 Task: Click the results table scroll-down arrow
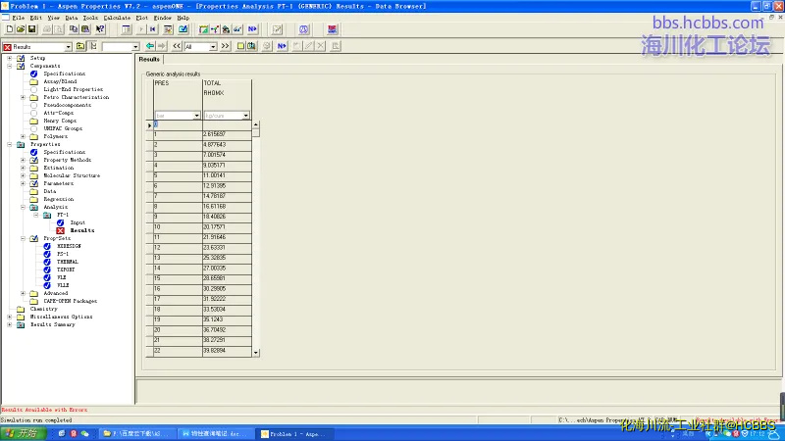256,353
